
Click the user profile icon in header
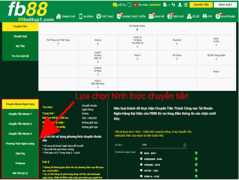[180, 5]
